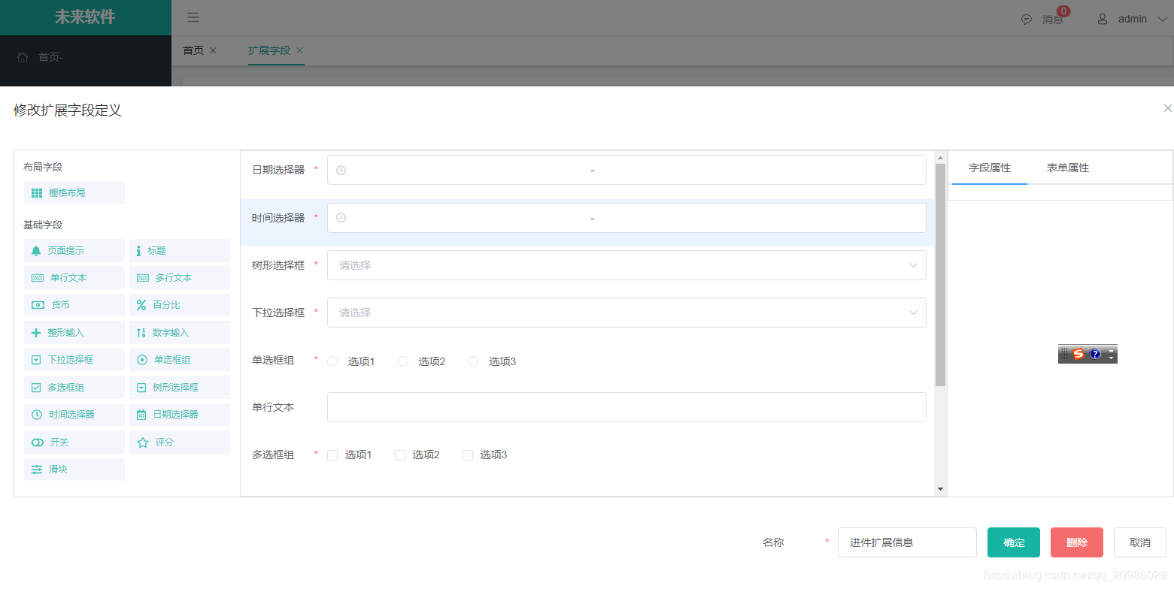Click the 单行文本 input in the form
The image size is (1174, 589).
[x=626, y=407]
